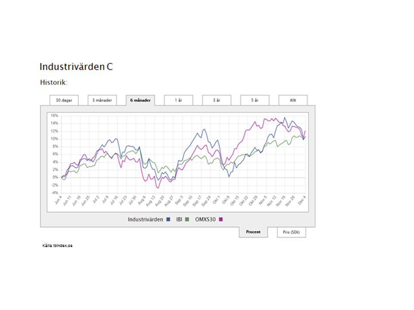
Task: Click the Sep 24 x-axis date label
Action: [x=206, y=201]
